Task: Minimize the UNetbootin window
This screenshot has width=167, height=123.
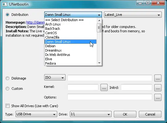Action: (140, 3)
